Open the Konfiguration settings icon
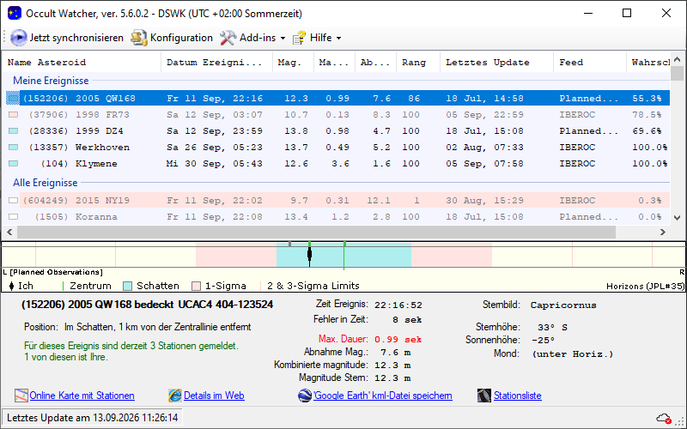The image size is (687, 429). [138, 38]
